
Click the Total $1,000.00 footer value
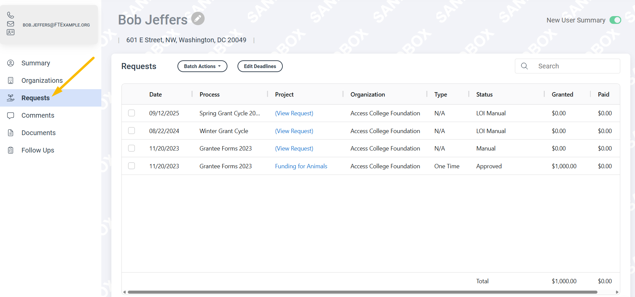click(564, 281)
